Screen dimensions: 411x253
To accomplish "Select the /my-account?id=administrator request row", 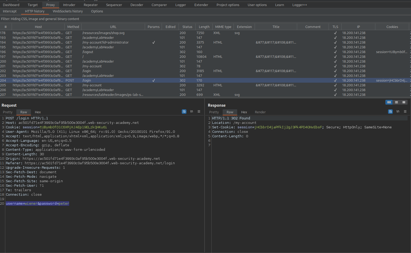I will click(205, 43).
